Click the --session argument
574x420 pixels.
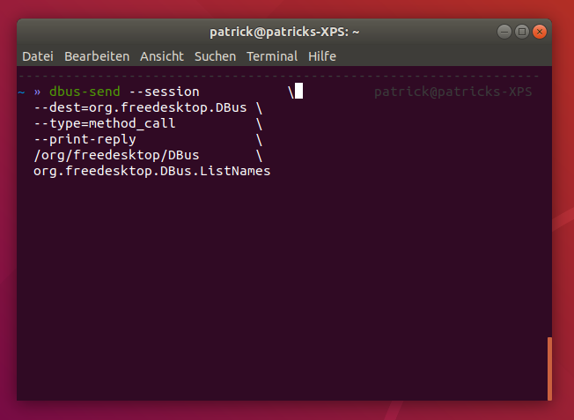tap(165, 92)
